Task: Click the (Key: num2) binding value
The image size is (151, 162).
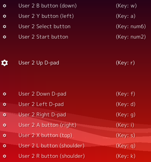Action: pos(131,37)
